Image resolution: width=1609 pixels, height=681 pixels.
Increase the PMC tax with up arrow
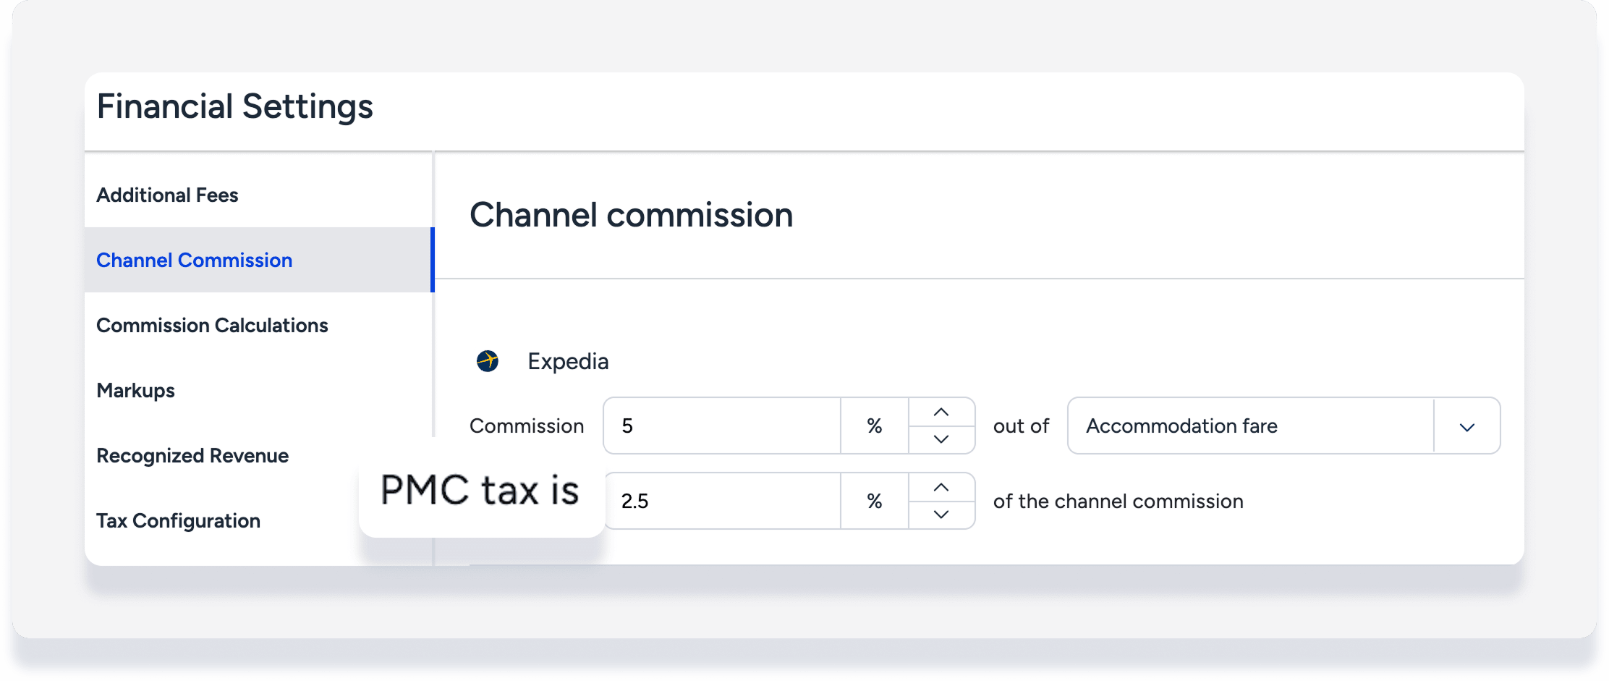(941, 487)
